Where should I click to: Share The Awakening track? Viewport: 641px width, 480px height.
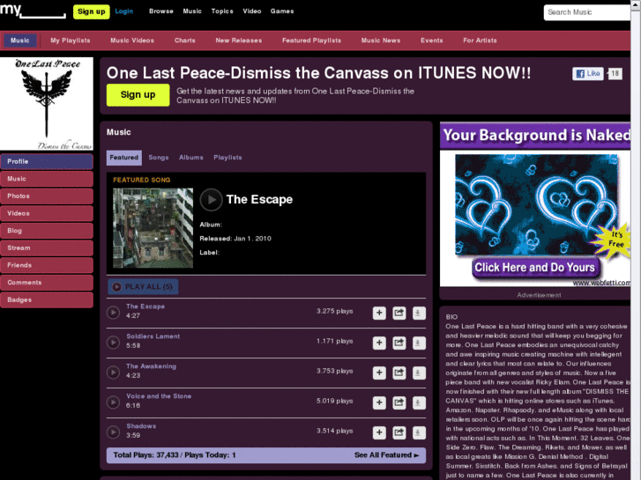pos(399,373)
